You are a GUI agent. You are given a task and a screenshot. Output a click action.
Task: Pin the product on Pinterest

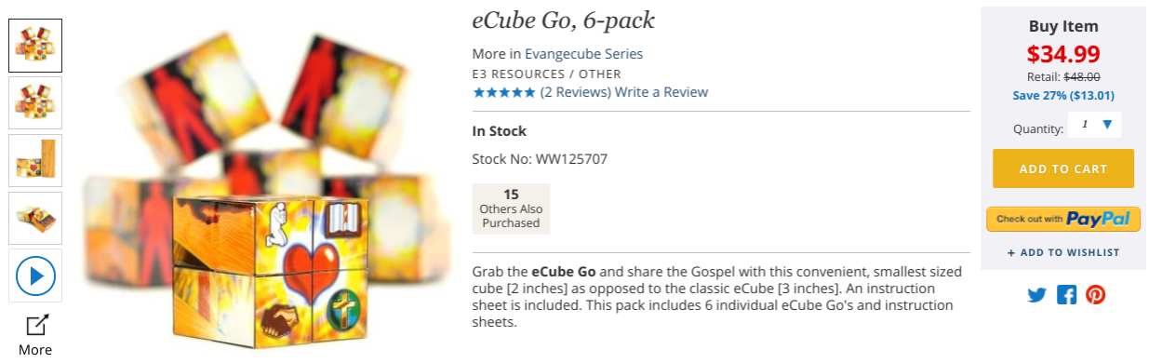click(x=1096, y=295)
